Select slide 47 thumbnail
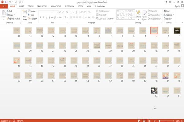Viewport: 184px width, 122px height. point(166,76)
